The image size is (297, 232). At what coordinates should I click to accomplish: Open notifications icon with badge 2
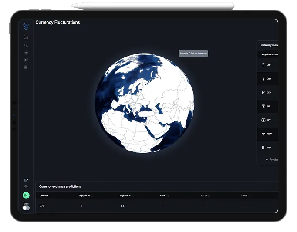coord(26,180)
